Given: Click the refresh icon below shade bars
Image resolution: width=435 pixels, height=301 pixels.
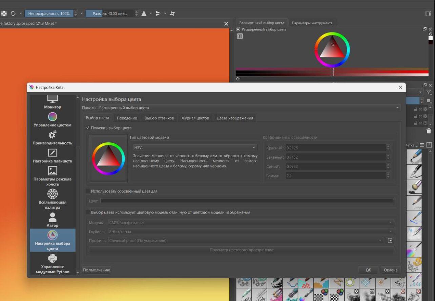Looking at the screenshot, I should click(238, 78).
